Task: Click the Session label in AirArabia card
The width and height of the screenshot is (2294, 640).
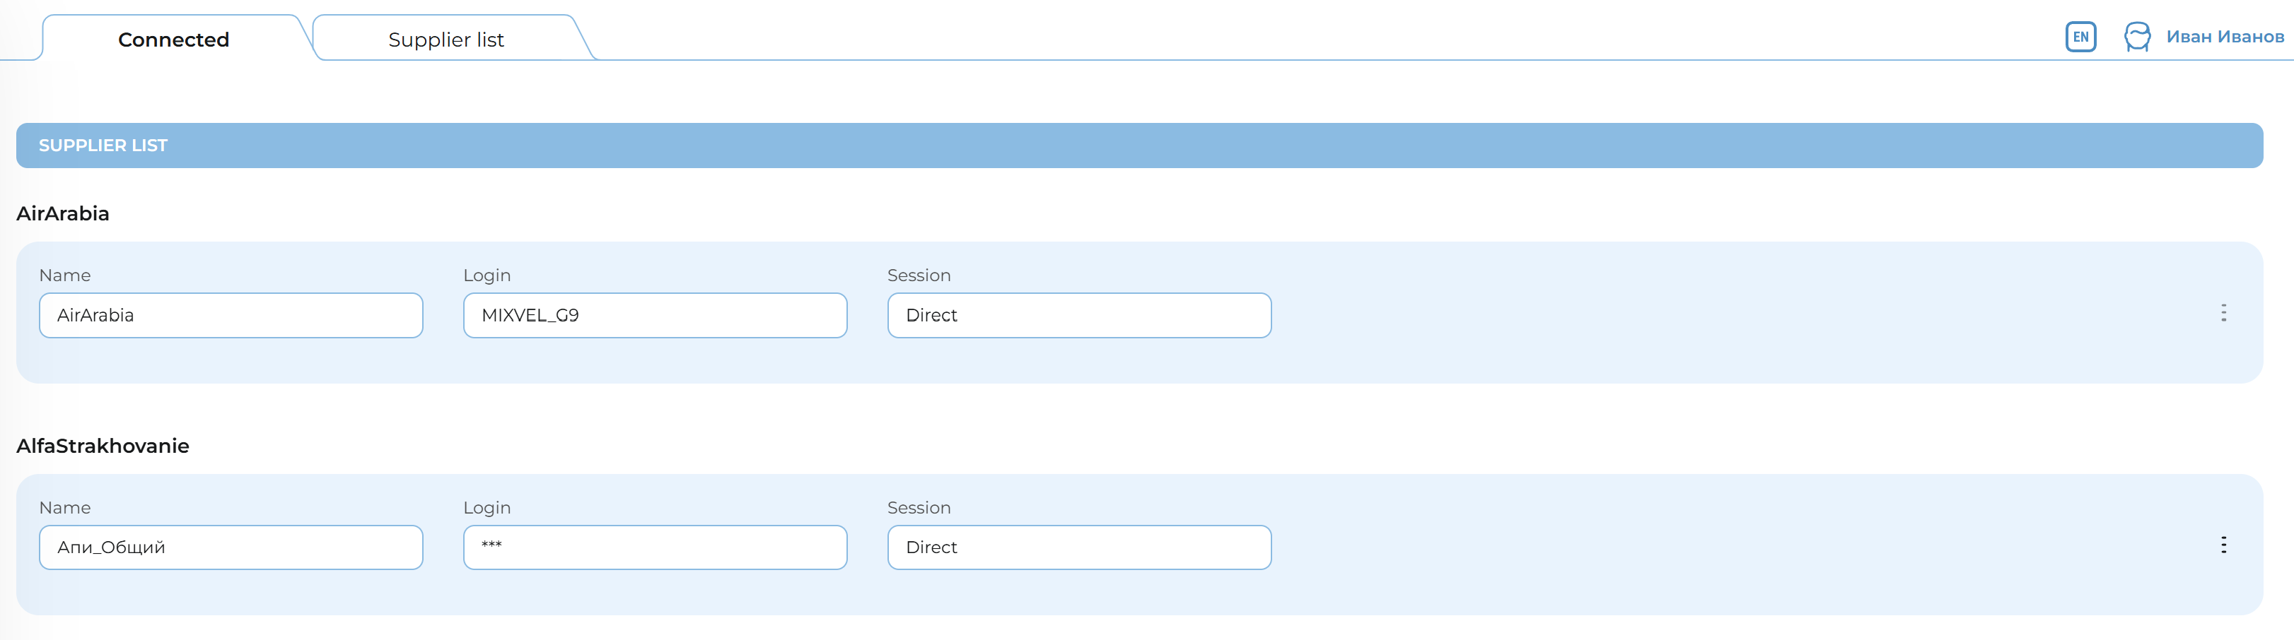Action: (x=918, y=275)
